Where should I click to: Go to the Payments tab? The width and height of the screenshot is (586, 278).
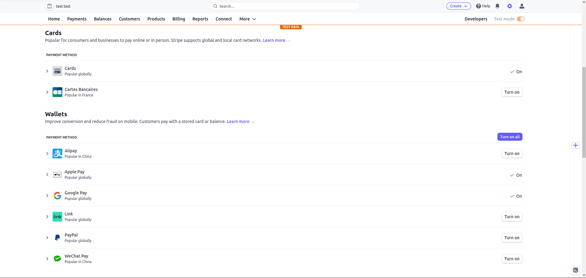tap(77, 19)
